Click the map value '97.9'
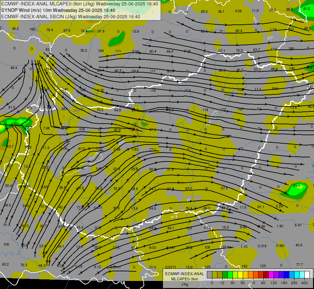The height and width of the screenshot is (289, 314). 67,31
